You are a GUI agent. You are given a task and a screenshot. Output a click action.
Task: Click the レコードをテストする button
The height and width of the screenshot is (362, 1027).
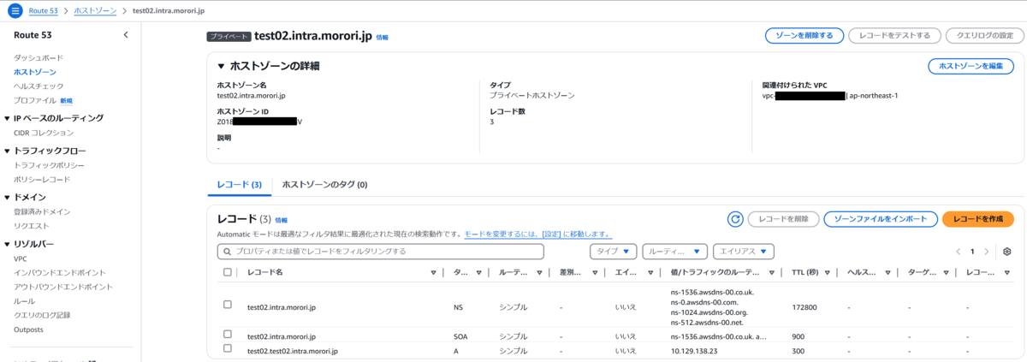895,36
